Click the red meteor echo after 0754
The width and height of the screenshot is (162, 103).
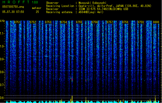click(x=72, y=80)
